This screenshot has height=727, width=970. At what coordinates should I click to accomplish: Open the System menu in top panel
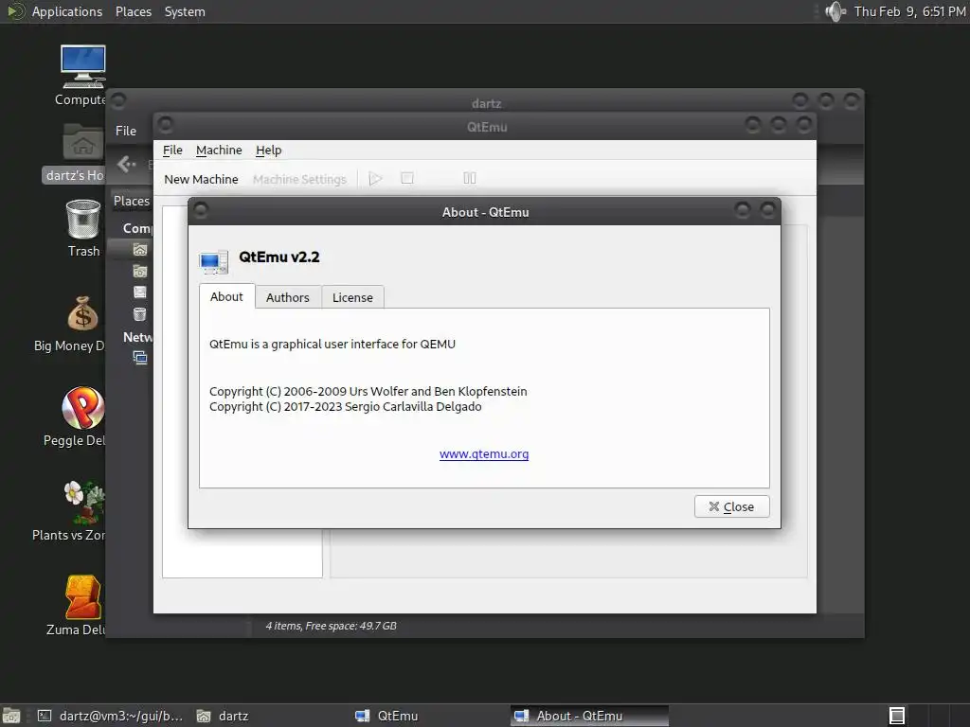185,11
